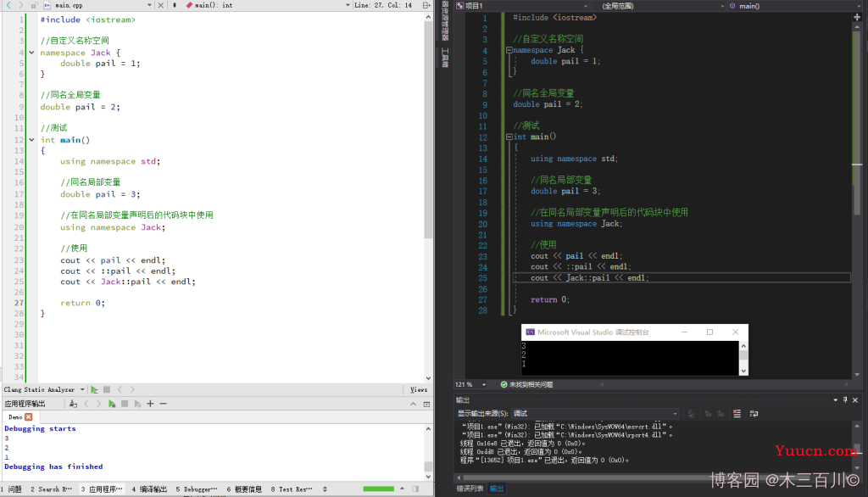This screenshot has height=497, width=868.
Task: Minimize the application output pane with caret
Action: [x=413, y=404]
